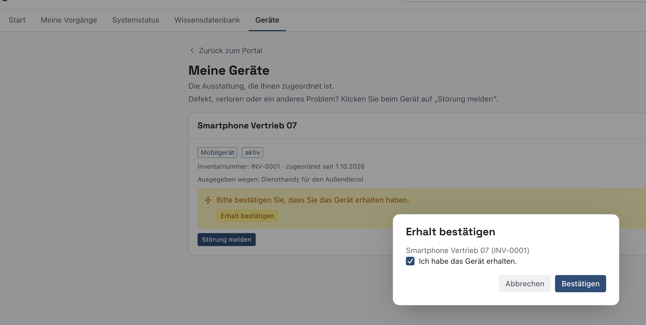Click 'Ausgegeben wegen: Diensthandy für den Außendienst' text
646x325 pixels.
280,179
